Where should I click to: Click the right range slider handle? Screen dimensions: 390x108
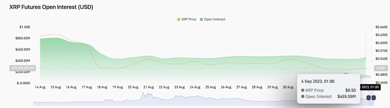374,98
